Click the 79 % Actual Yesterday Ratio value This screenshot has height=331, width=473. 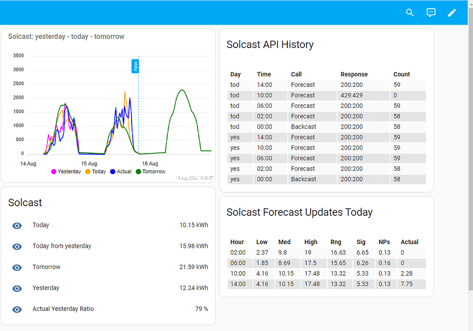click(x=202, y=309)
